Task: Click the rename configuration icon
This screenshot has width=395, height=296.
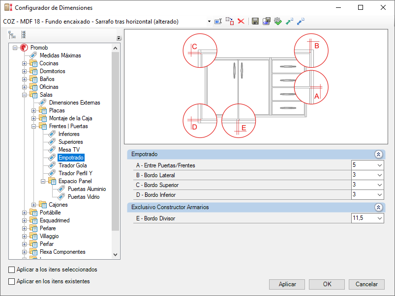Action: click(x=218, y=22)
